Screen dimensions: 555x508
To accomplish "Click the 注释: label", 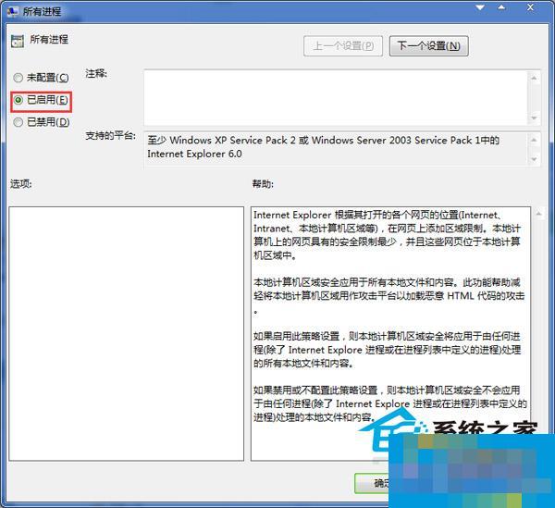I will 96,74.
